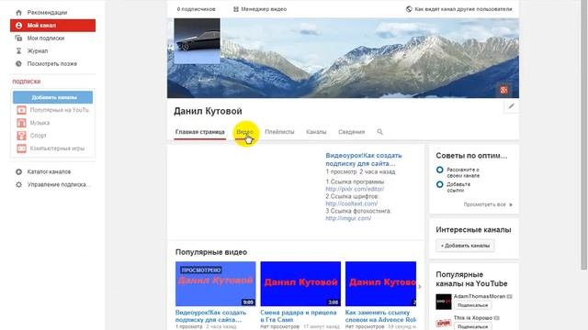Viewport: 588px width, 330px height.
Task: Click the channel avatar with the car image
Action: pyautogui.click(x=197, y=40)
